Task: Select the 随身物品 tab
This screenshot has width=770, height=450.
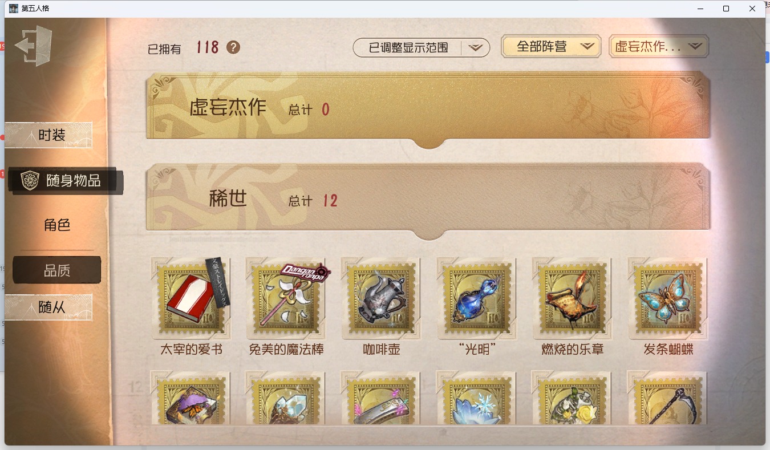Action: (x=65, y=181)
